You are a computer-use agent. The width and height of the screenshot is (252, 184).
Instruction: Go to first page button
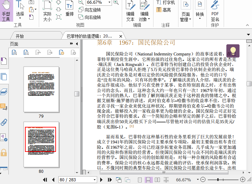click(45, 180)
